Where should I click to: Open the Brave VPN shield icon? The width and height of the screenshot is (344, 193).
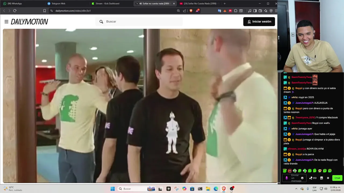pos(271,11)
